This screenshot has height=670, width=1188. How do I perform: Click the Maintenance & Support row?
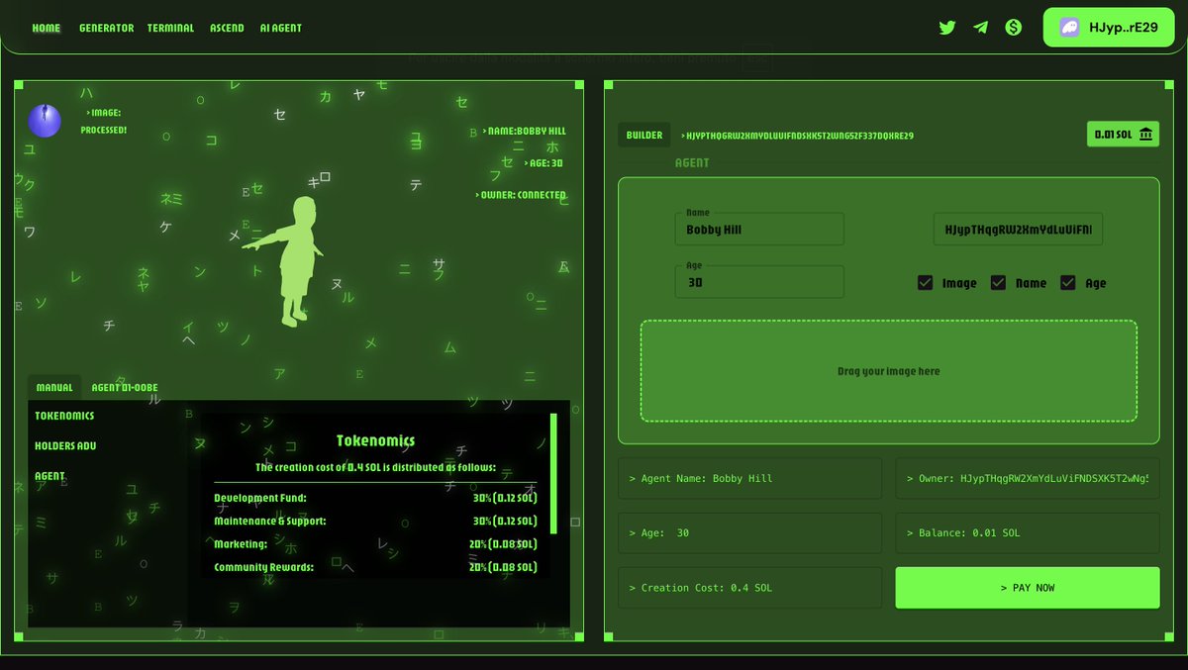click(x=375, y=521)
